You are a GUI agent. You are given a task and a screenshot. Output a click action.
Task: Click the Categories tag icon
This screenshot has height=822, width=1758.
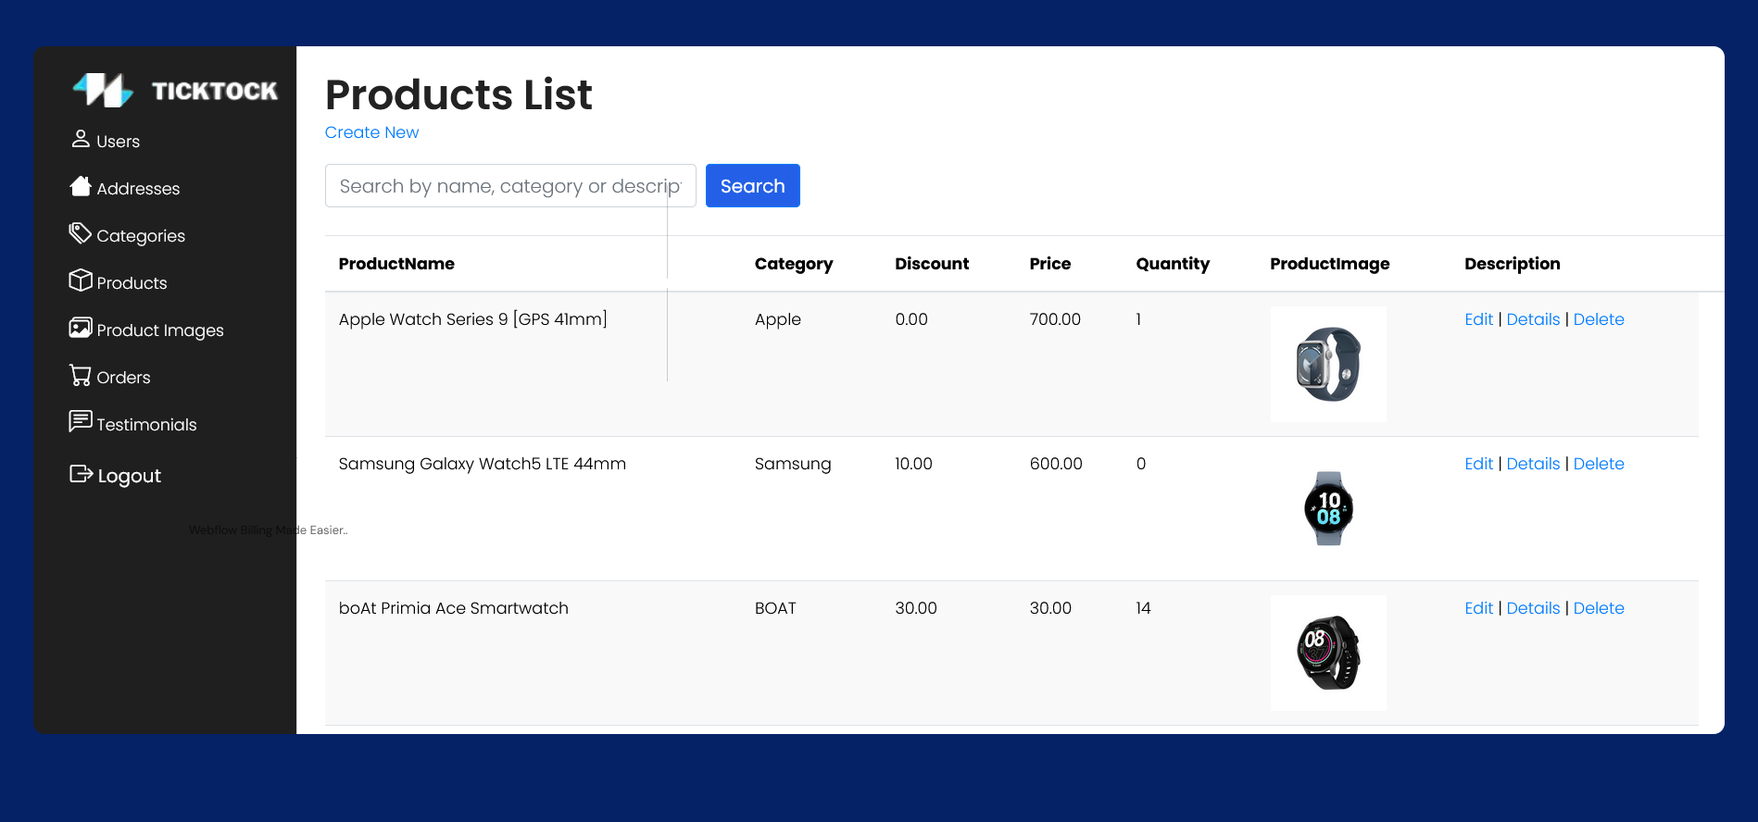coord(81,233)
